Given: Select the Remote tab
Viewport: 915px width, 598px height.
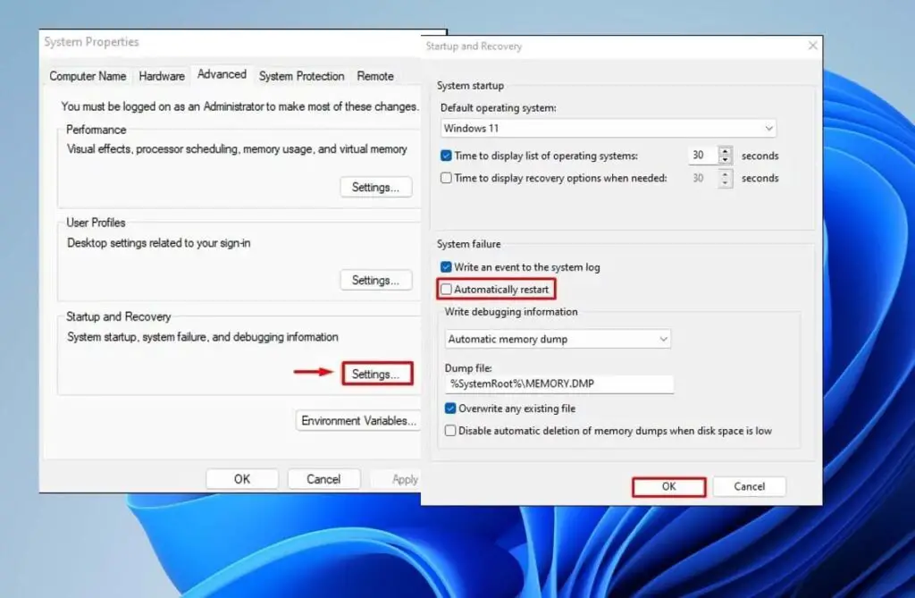Looking at the screenshot, I should coord(375,76).
